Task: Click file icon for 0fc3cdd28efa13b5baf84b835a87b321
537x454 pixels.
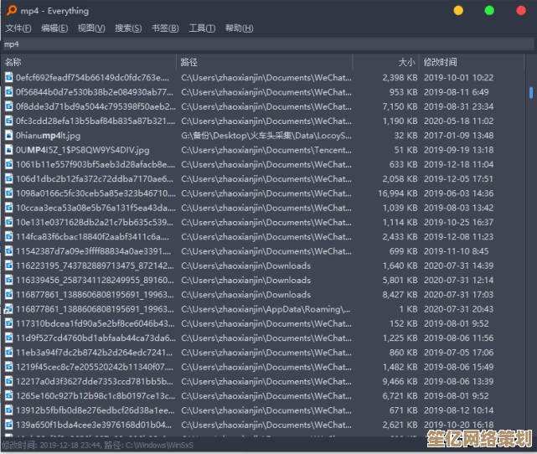Action: [x=9, y=121]
